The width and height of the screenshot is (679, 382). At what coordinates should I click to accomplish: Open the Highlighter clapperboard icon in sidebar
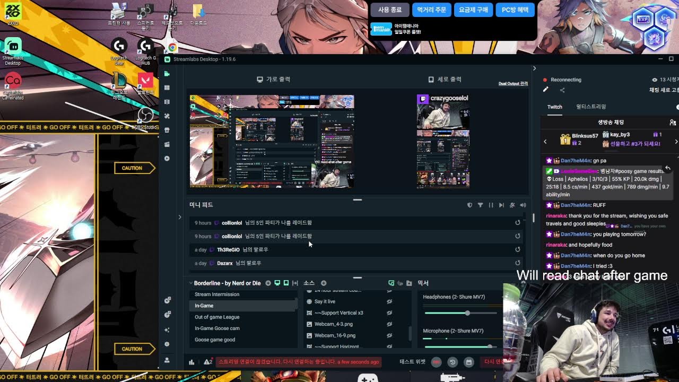click(x=167, y=144)
